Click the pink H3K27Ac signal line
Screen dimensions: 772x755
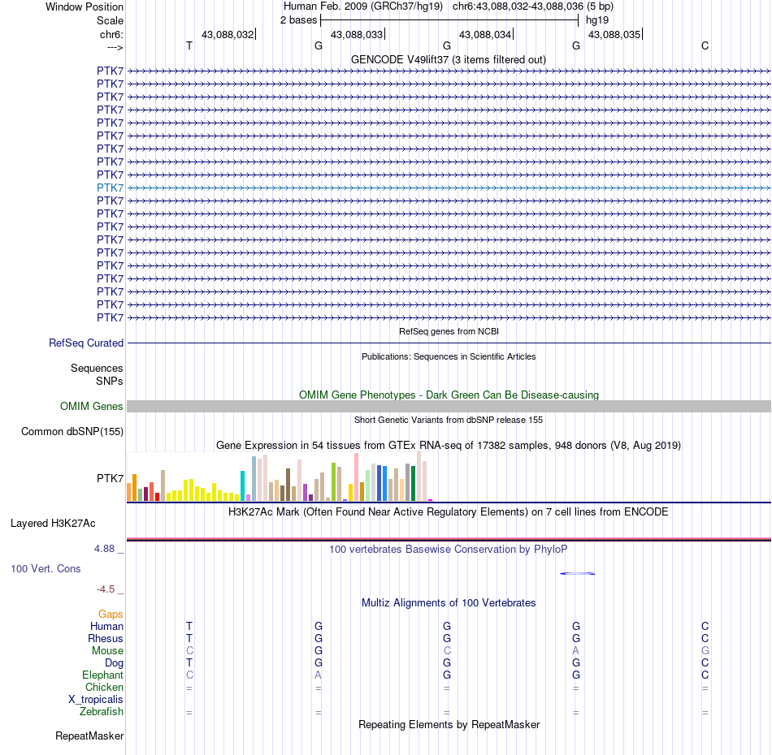tap(449, 540)
